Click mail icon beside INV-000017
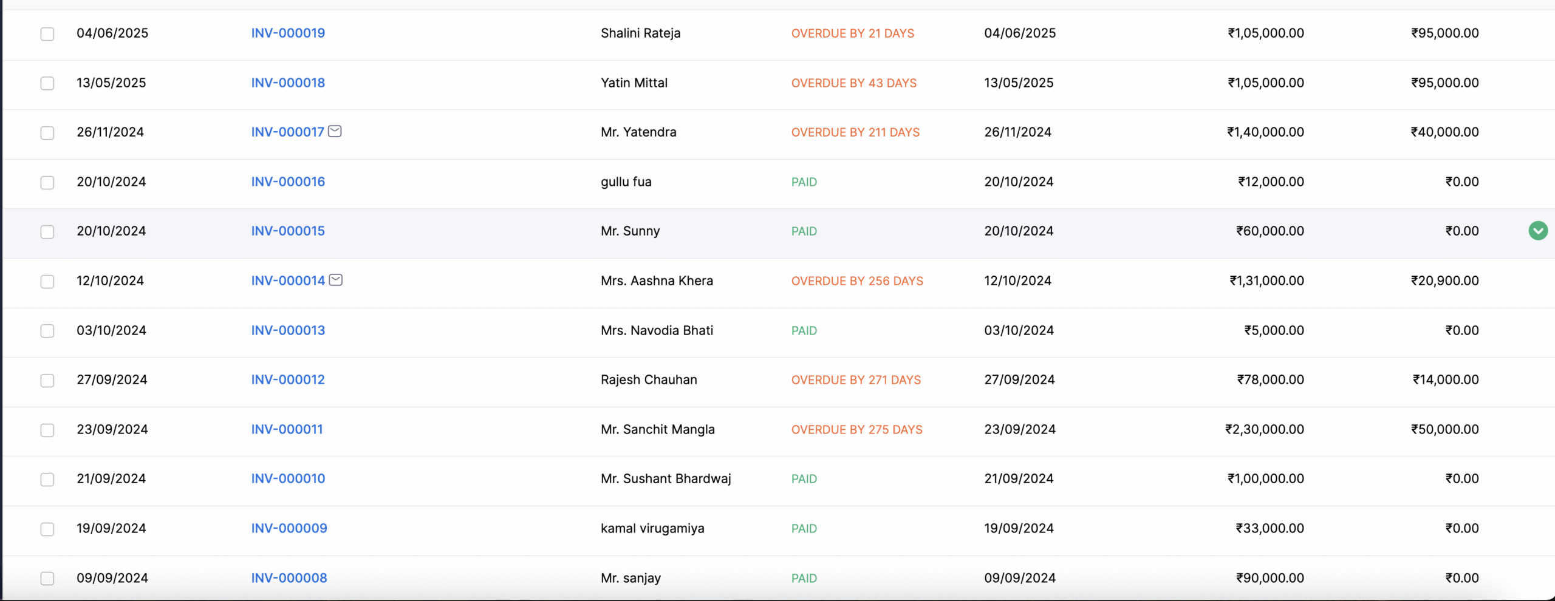Image resolution: width=1555 pixels, height=601 pixels. (335, 131)
